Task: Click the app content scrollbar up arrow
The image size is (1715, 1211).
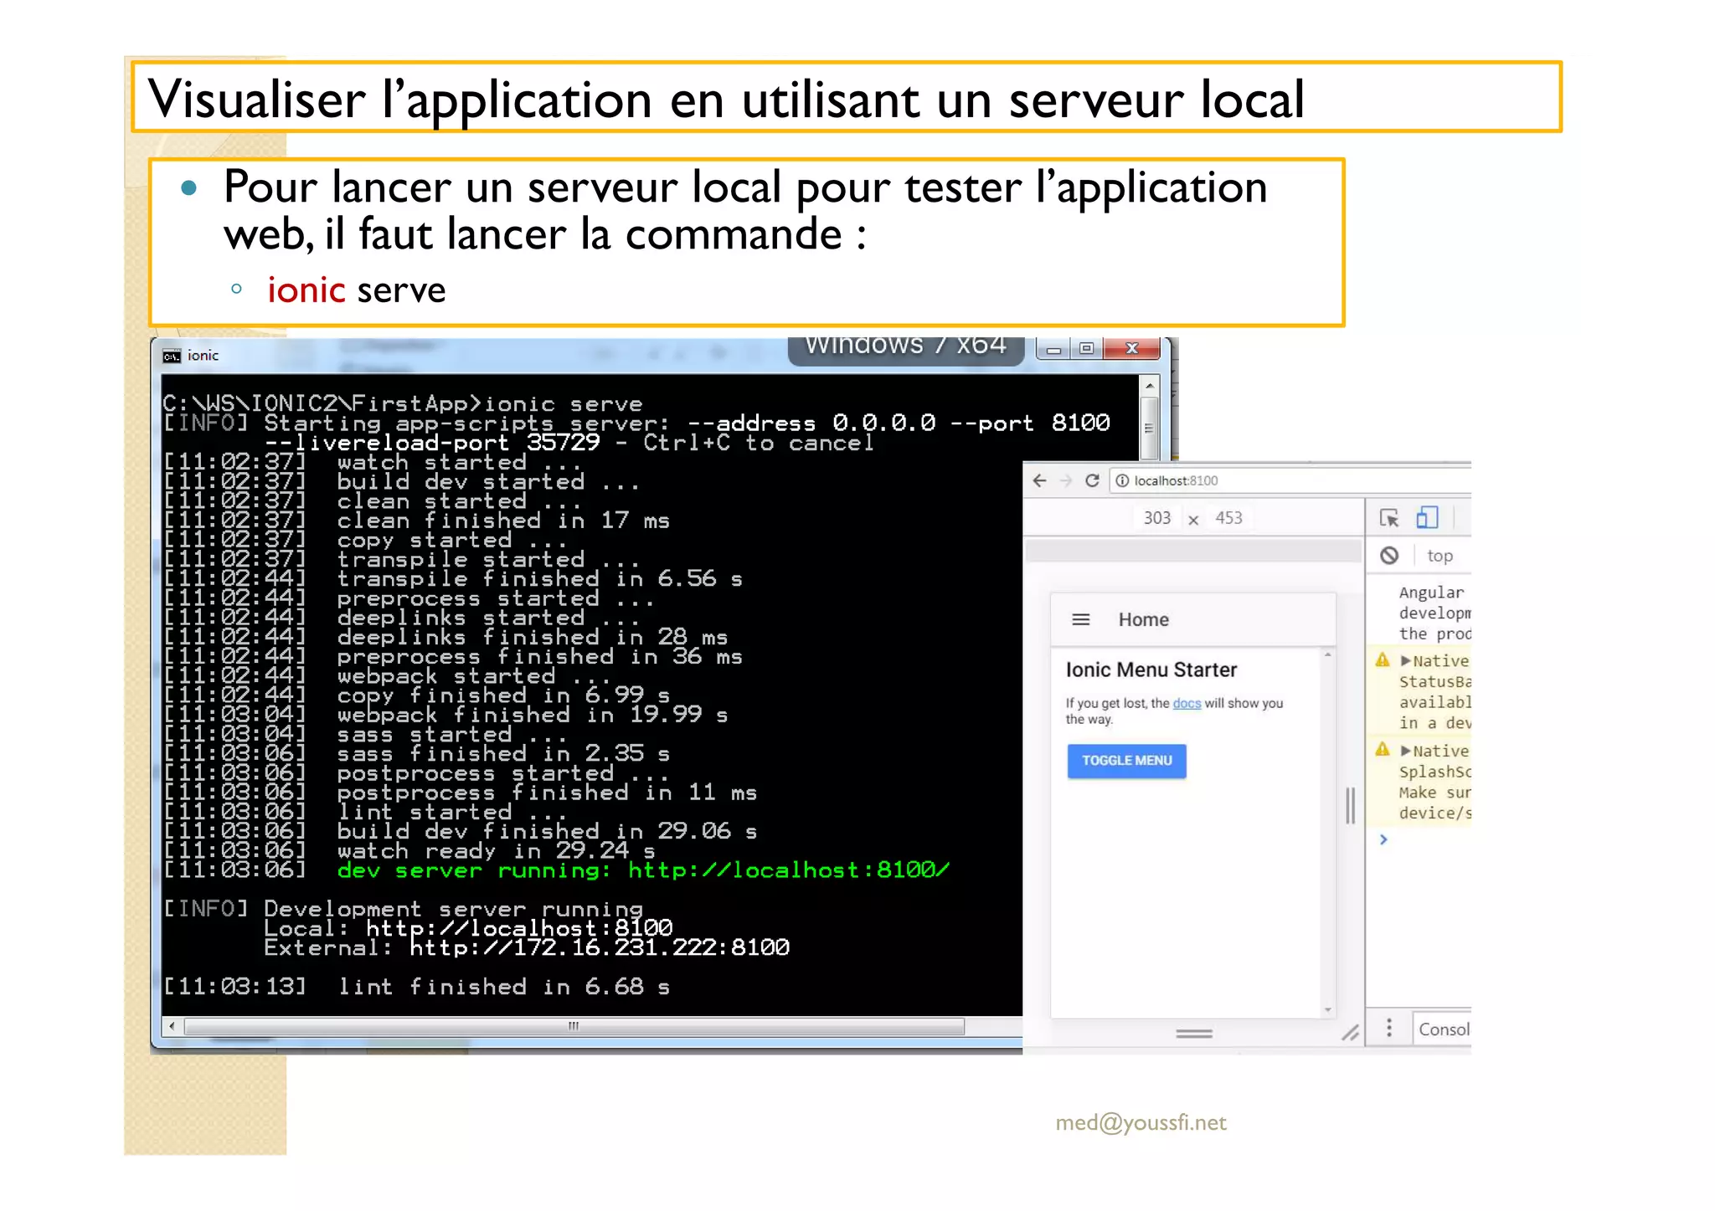Action: (1327, 654)
